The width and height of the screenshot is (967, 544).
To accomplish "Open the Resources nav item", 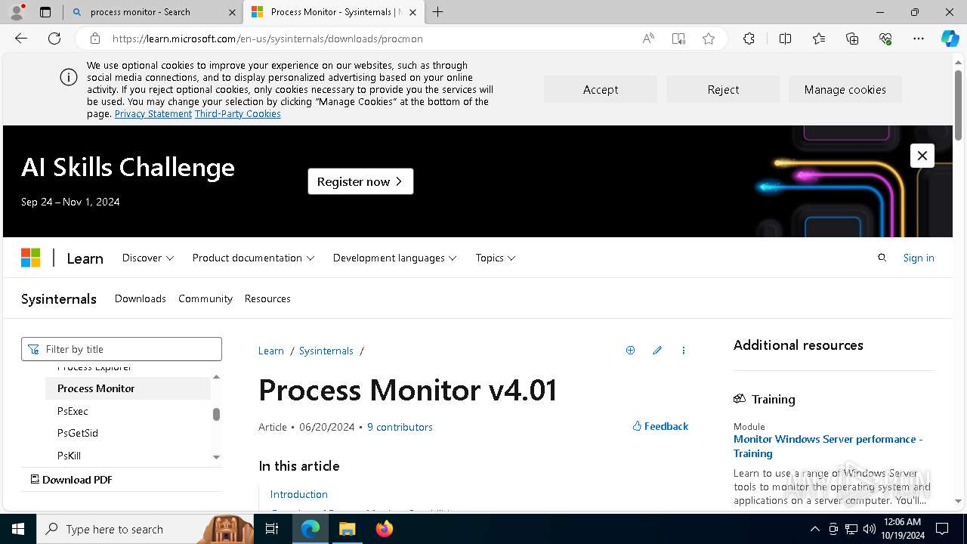I will coord(267,298).
